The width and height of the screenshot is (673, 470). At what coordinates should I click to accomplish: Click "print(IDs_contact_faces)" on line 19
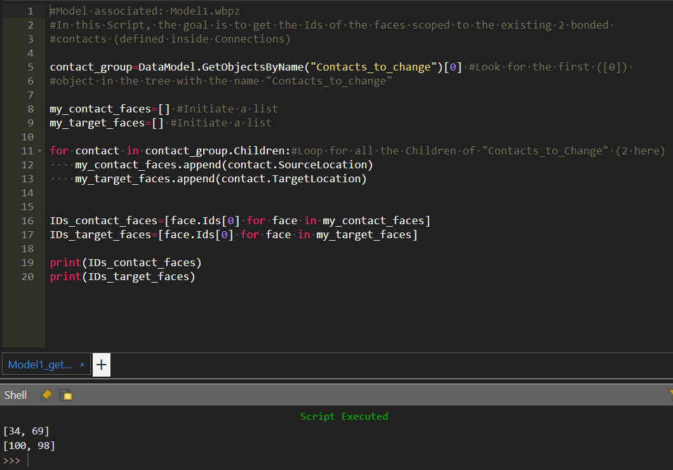[x=126, y=263]
